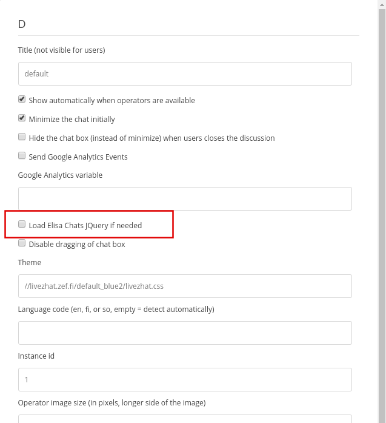The width and height of the screenshot is (386, 423).
Task: Click the Language code label text
Action: pyautogui.click(x=116, y=309)
